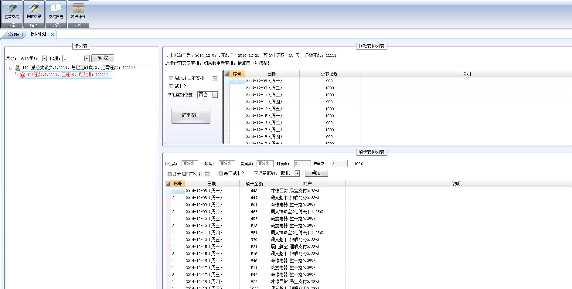
Task: Select the 养卡计划 tab
Action: coord(38,34)
